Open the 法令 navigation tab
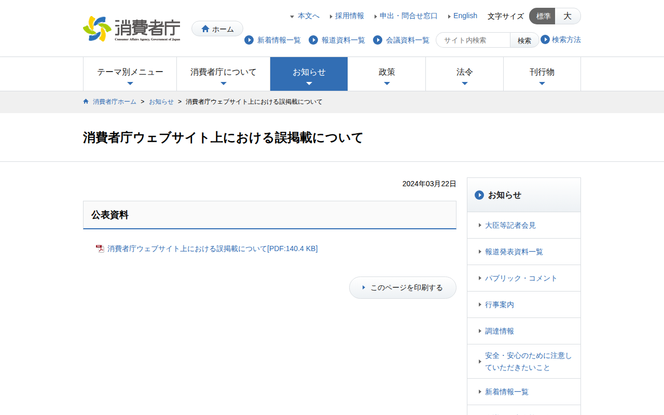The image size is (664, 415). click(x=464, y=74)
